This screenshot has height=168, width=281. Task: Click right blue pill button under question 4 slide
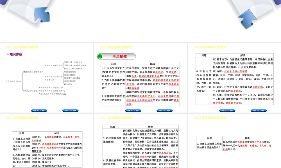pyautogui.click(x=259, y=111)
